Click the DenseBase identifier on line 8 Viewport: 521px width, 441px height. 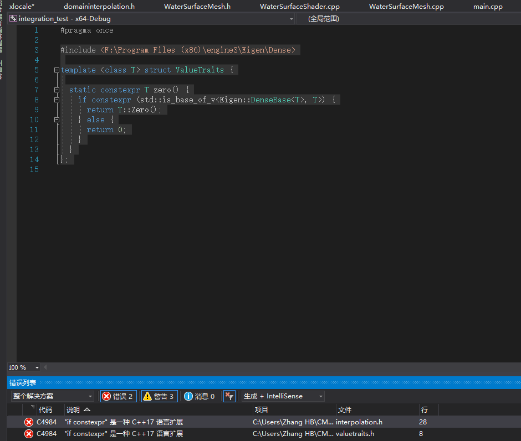[x=270, y=100]
